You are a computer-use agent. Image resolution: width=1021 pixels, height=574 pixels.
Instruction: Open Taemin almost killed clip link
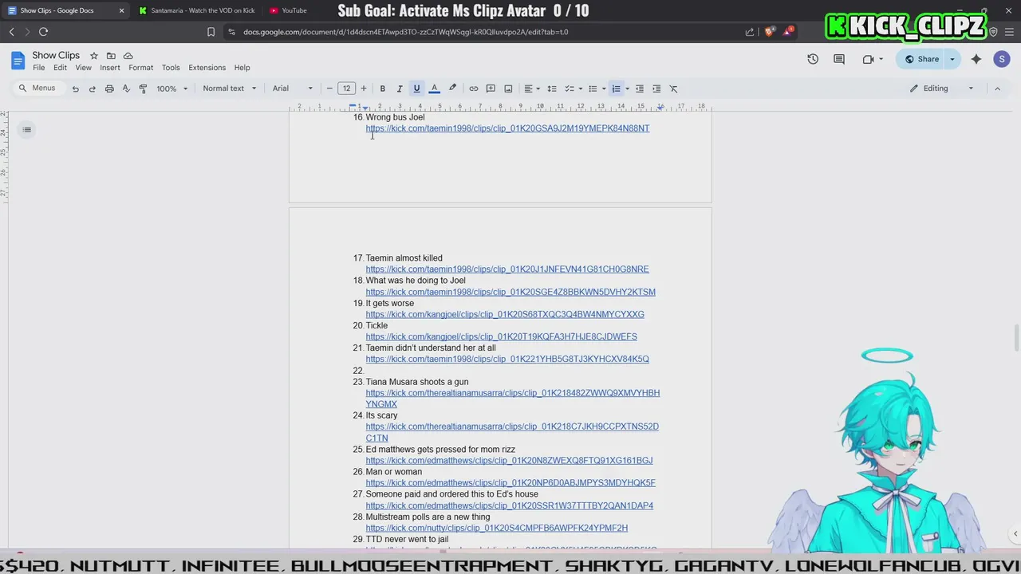point(507,269)
